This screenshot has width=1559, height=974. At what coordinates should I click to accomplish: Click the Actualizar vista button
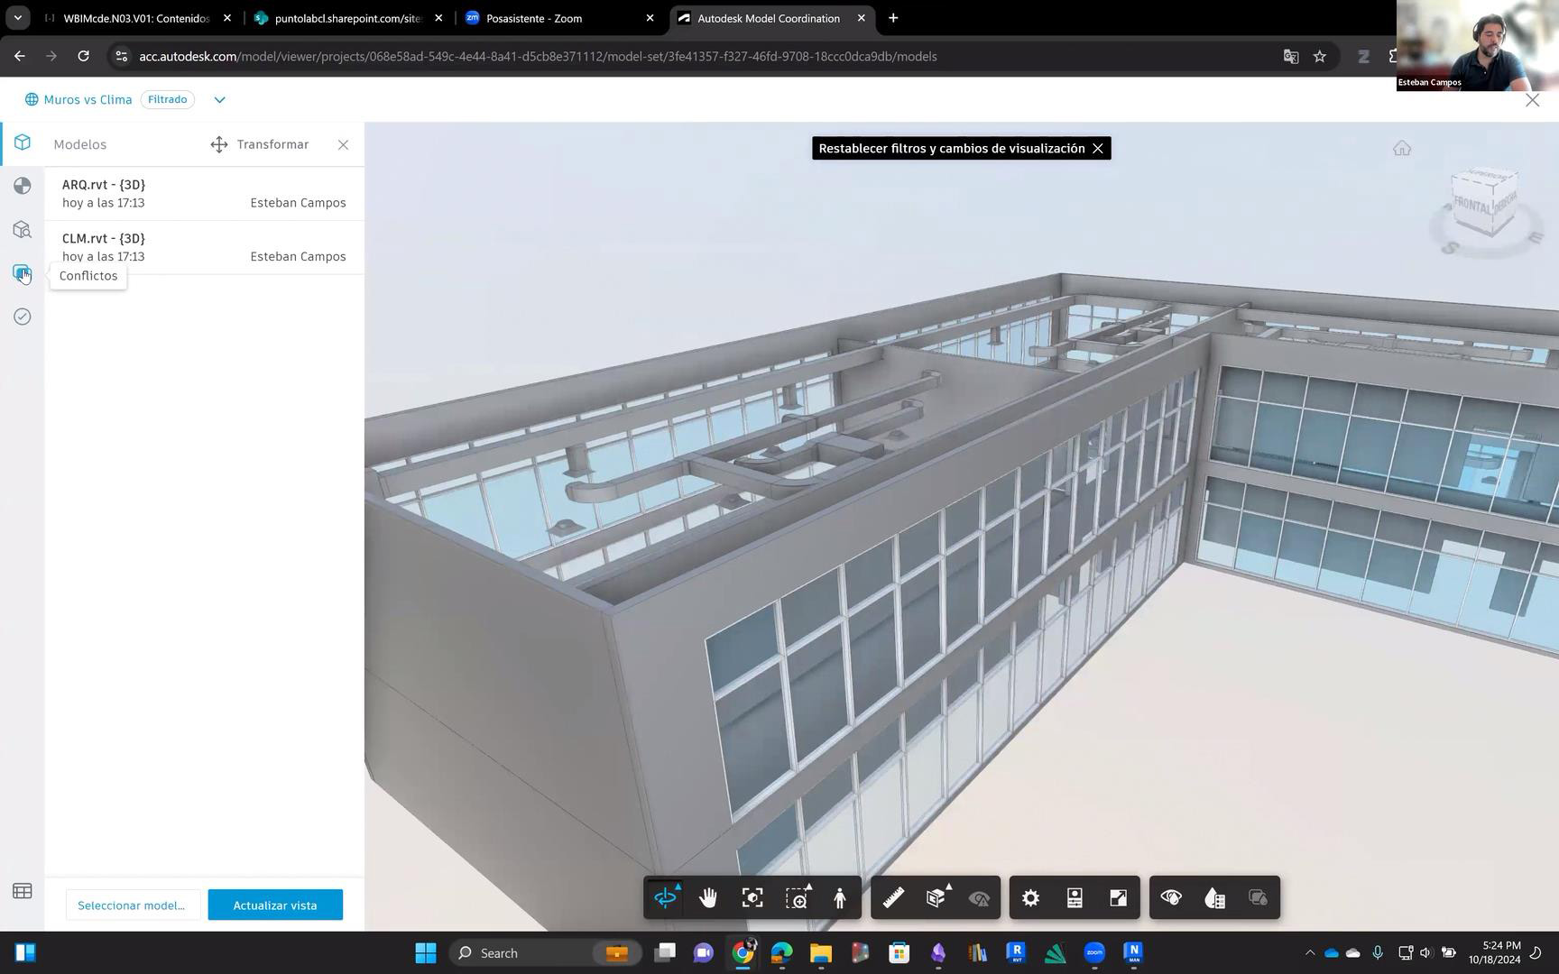(275, 905)
